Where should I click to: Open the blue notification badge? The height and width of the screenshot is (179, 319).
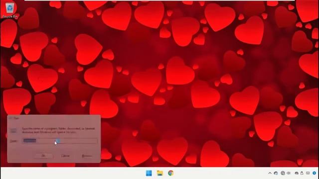[315, 173]
